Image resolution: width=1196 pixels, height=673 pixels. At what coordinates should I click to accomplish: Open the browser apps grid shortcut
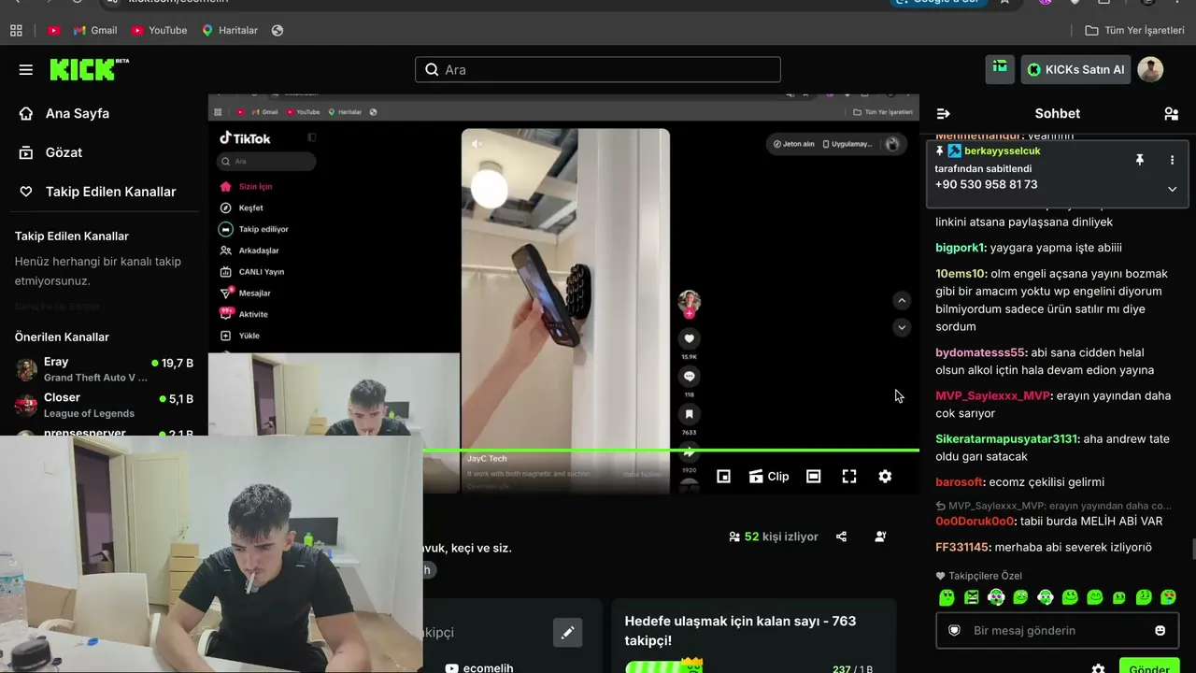click(x=16, y=30)
